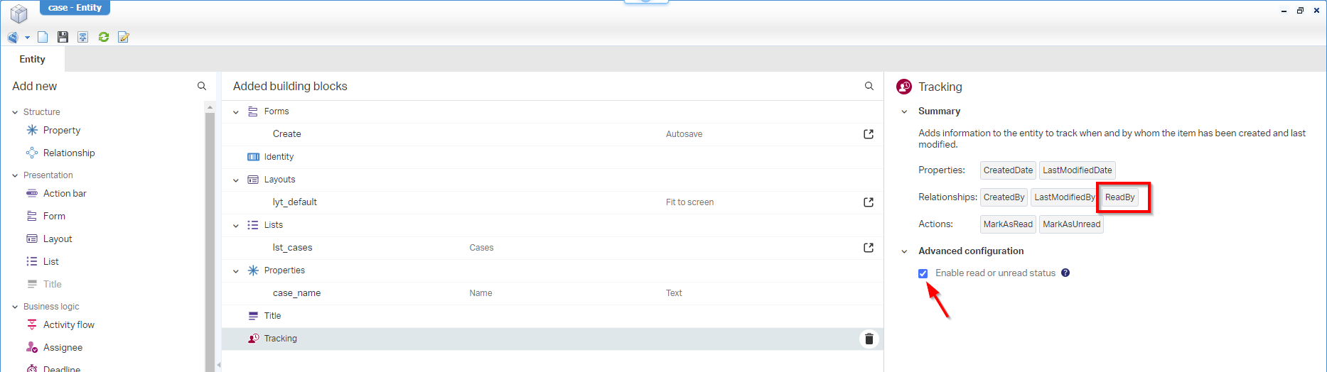Click help icon beside read or unread status
This screenshot has height=372, width=1327.
(x=1065, y=273)
